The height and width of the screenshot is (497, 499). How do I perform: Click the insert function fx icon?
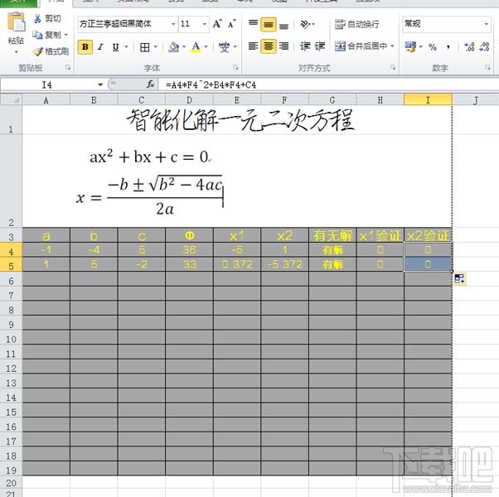[151, 84]
